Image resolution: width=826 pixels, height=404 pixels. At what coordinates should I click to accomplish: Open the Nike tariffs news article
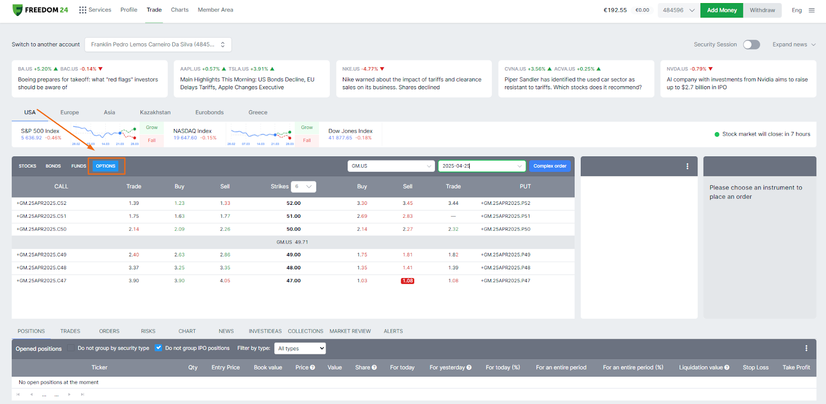pos(414,79)
